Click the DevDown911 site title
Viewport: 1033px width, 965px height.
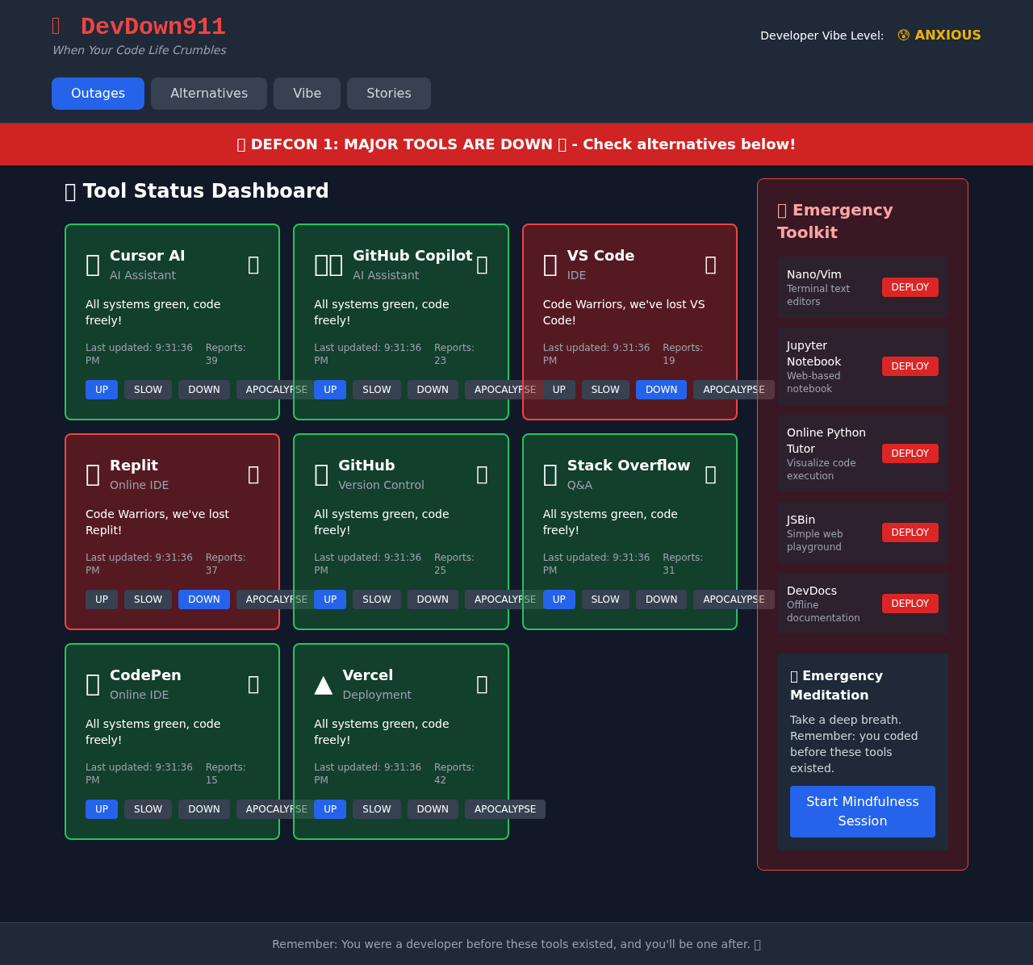coord(153,27)
